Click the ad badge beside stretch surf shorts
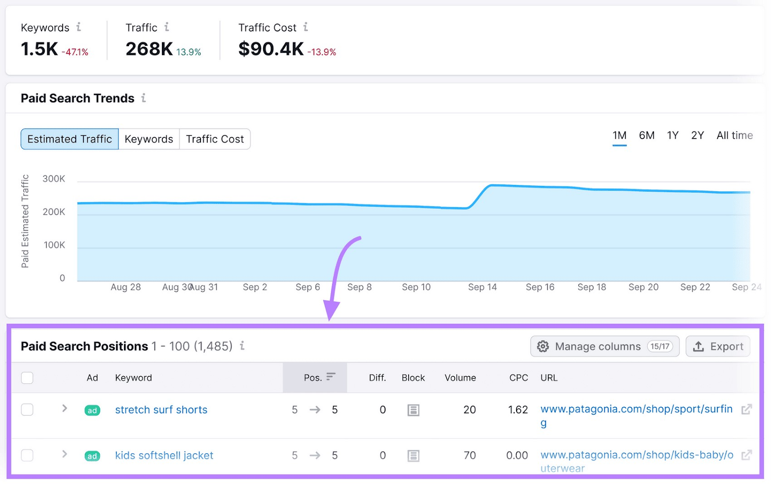This screenshot has height=484, width=771. click(92, 410)
